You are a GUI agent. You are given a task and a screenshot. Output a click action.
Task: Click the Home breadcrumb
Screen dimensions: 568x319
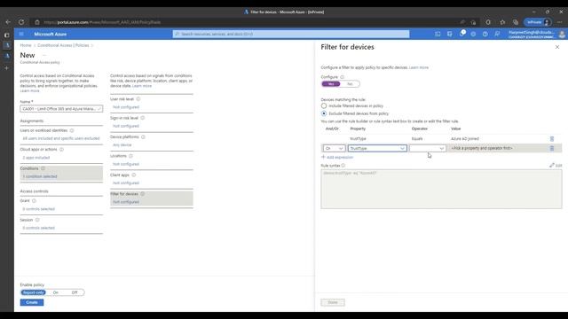26,45
